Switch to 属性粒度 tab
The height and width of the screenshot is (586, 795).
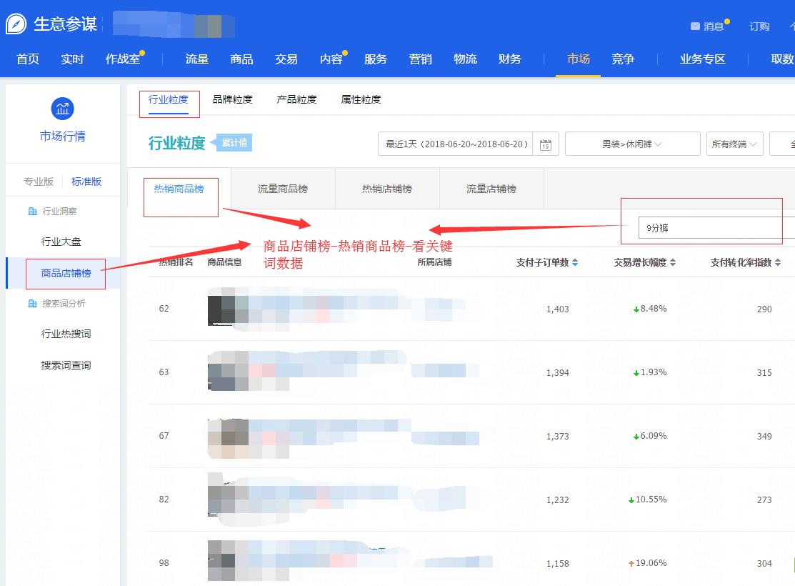(361, 99)
